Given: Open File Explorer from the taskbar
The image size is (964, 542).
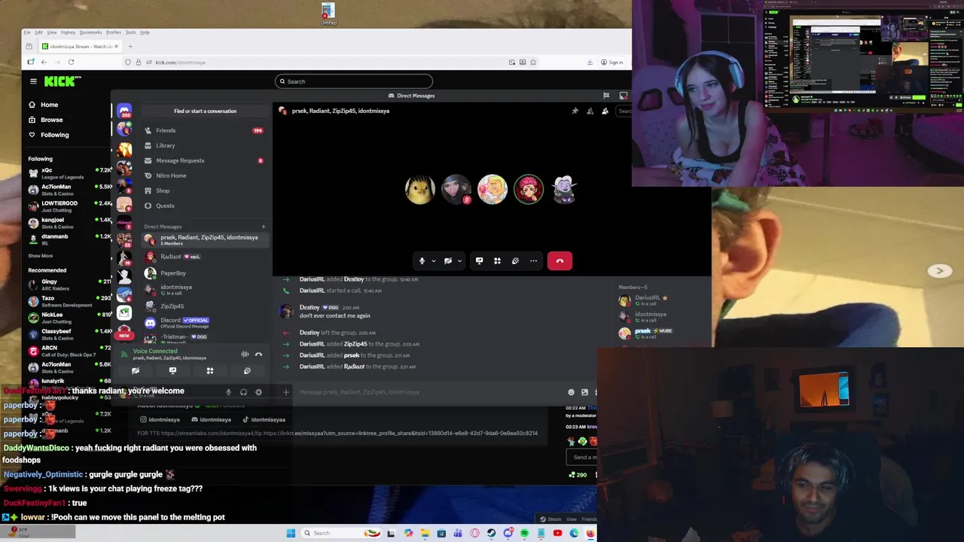Looking at the screenshot, I should pyautogui.click(x=425, y=533).
